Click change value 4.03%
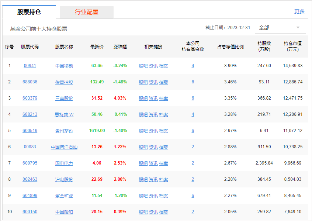The image size is (312, 221). click(x=120, y=98)
